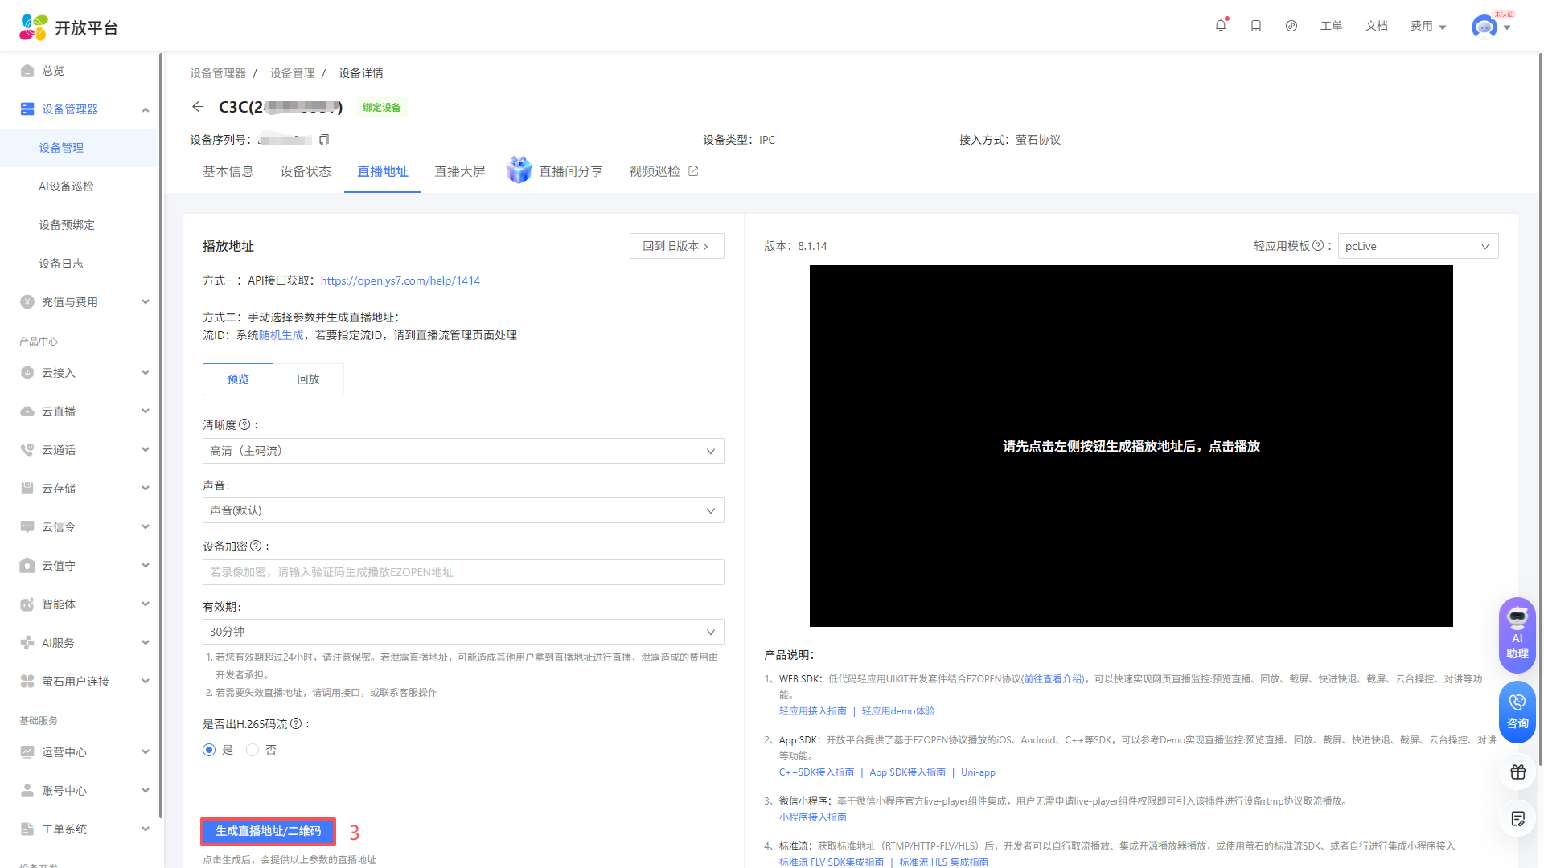
Task: Select 否 for H.265 stream output
Action: point(253,750)
